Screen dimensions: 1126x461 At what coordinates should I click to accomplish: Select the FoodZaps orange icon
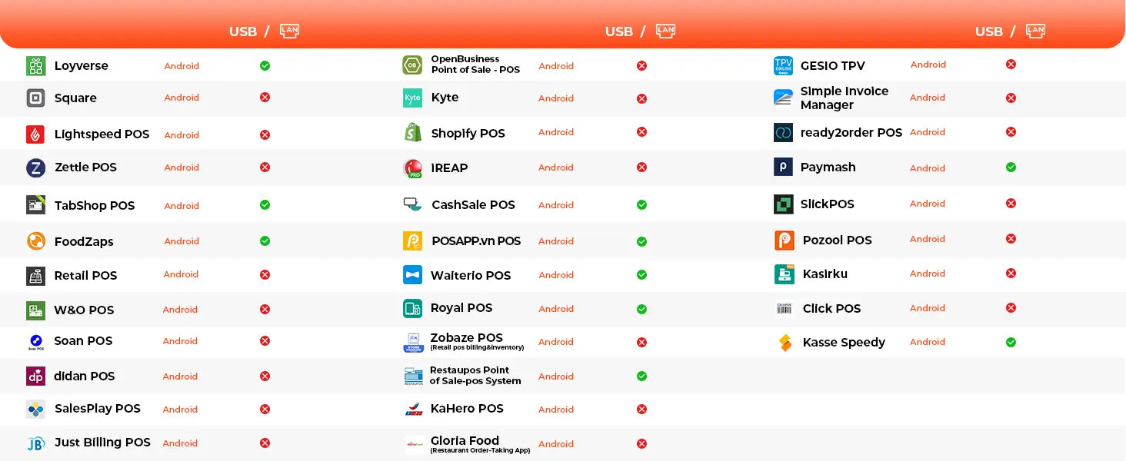pos(36,241)
